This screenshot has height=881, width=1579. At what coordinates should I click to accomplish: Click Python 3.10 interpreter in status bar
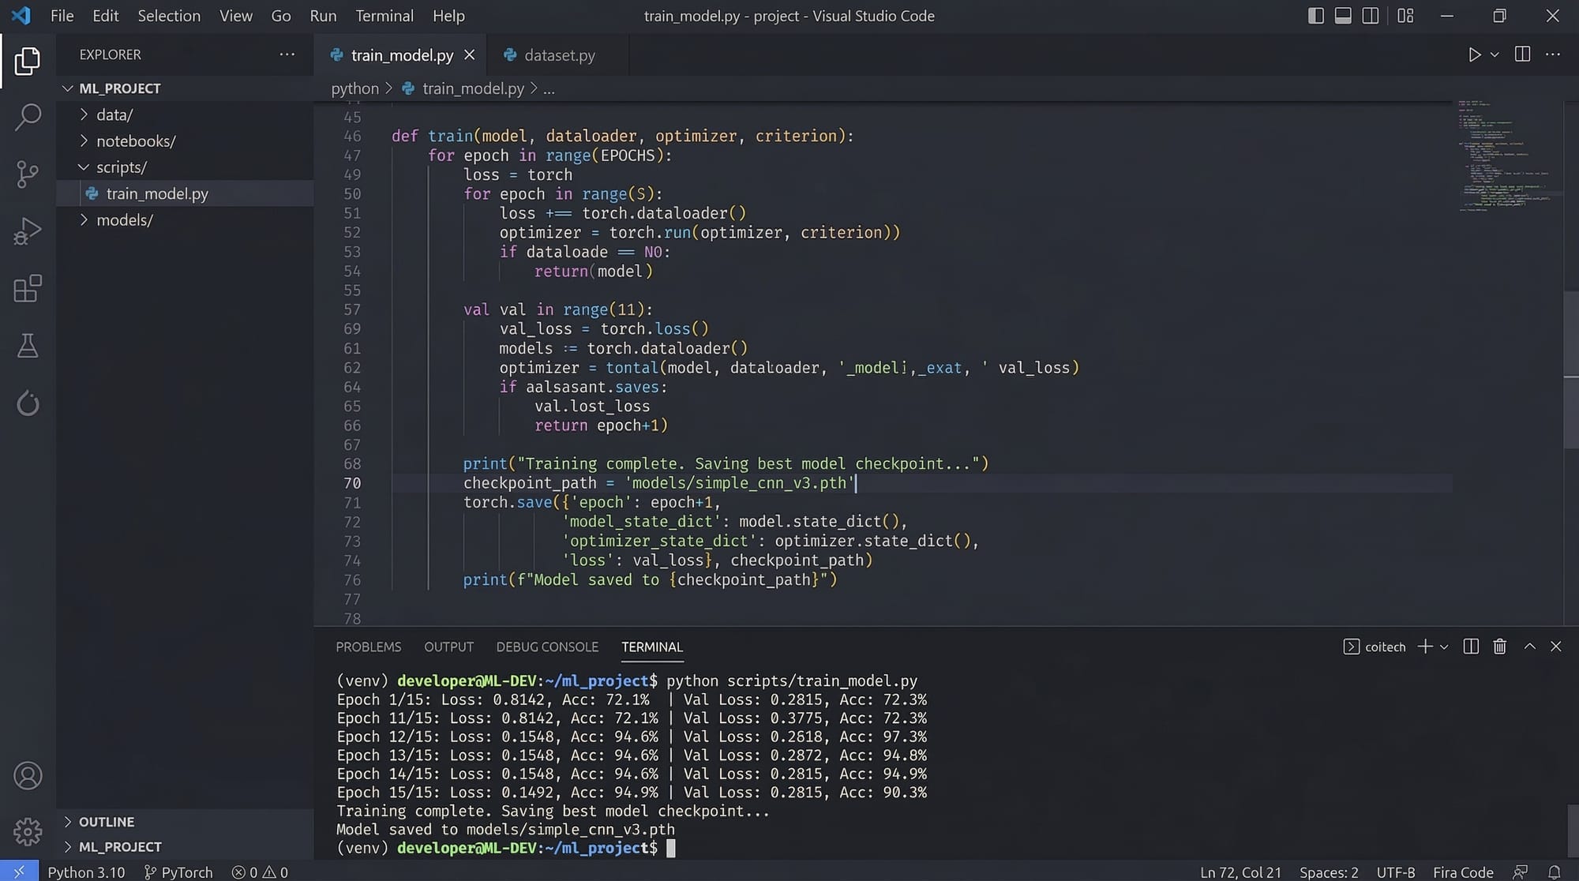coord(86,872)
